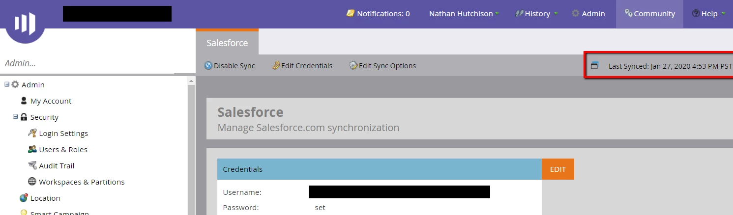Click the Login Settings keys icon
733x215 pixels.
(32, 133)
